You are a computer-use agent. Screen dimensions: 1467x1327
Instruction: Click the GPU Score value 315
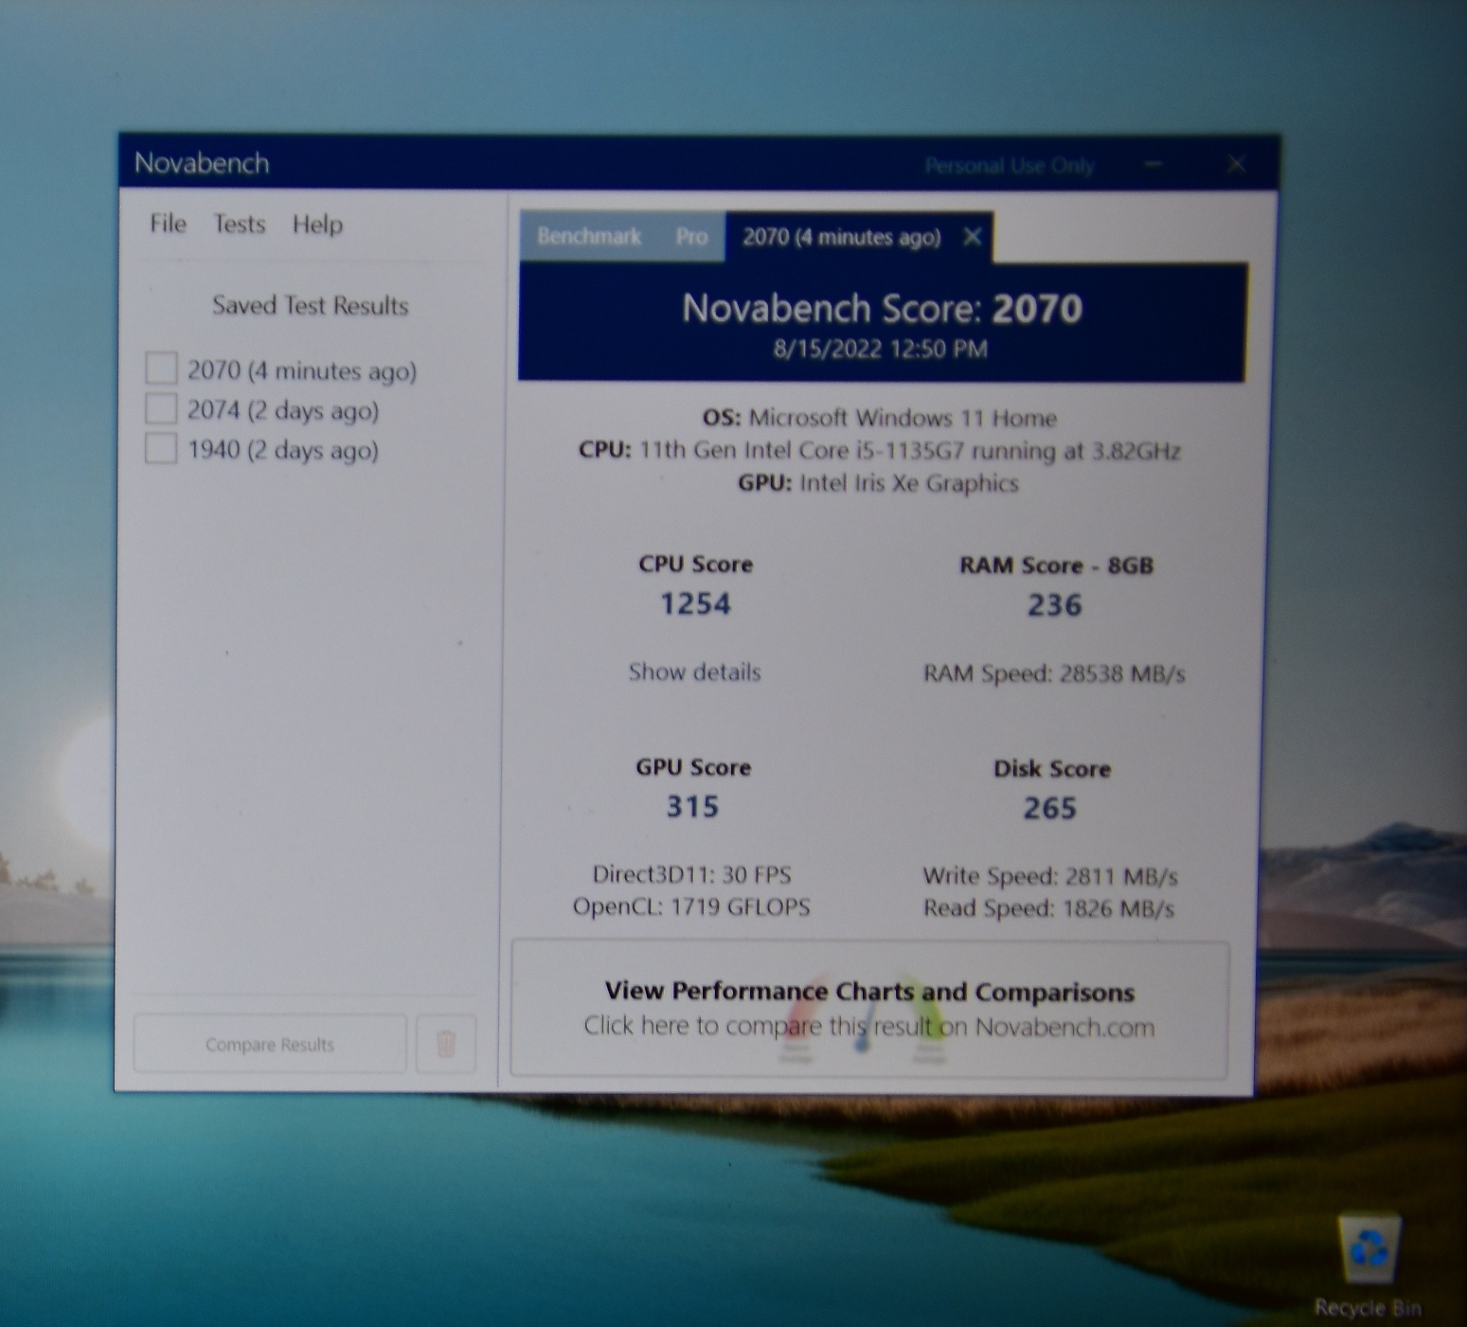point(692,807)
